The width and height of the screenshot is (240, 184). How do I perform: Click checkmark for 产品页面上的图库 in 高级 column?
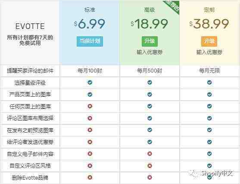[x=150, y=95]
